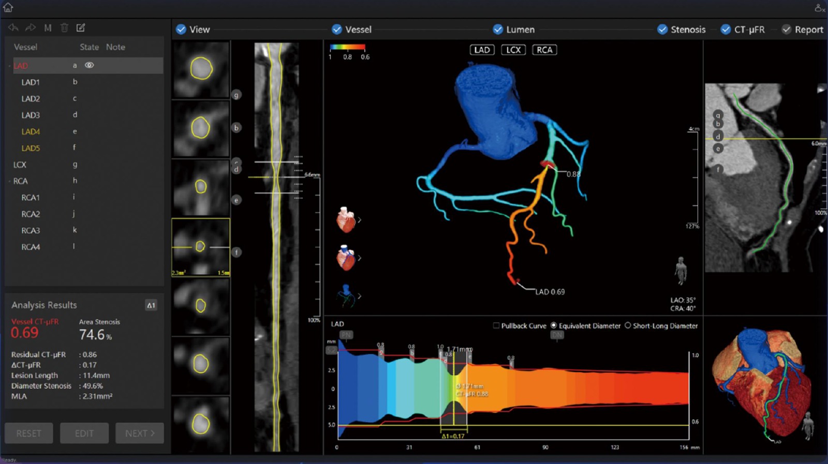This screenshot has width=828, height=464.
Task: Select the coronary tree only view icon
Action: click(345, 296)
